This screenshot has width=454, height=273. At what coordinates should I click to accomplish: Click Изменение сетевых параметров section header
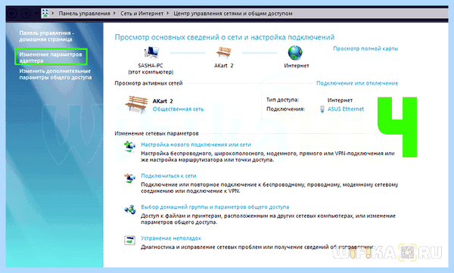(157, 133)
